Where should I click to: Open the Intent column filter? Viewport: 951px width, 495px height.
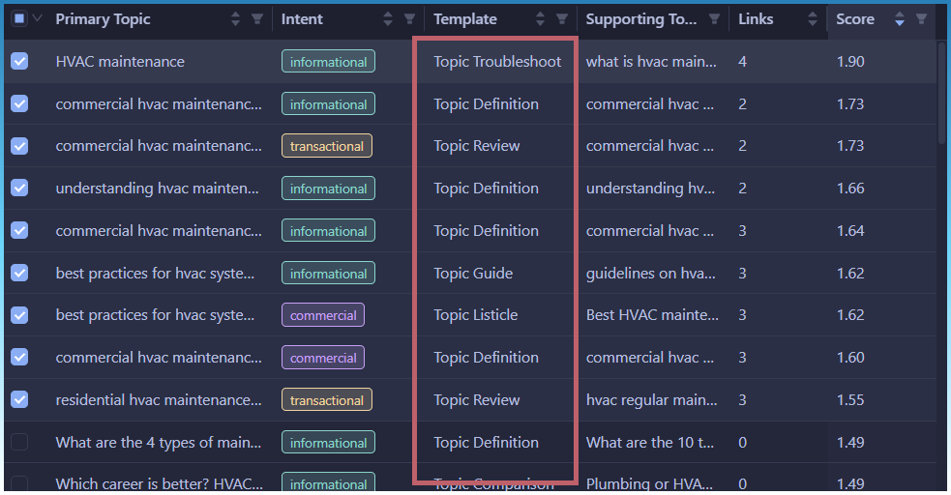[x=409, y=19]
